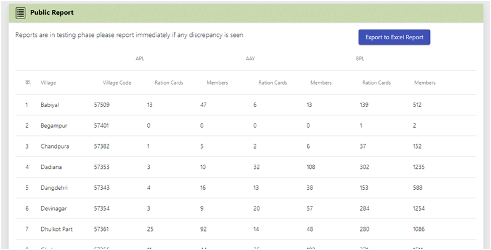Select village name Dangdehri
Image resolution: width=491 pixels, height=250 pixels.
(54, 187)
